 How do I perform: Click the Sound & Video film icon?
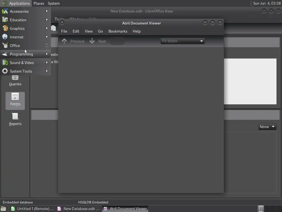click(5, 63)
